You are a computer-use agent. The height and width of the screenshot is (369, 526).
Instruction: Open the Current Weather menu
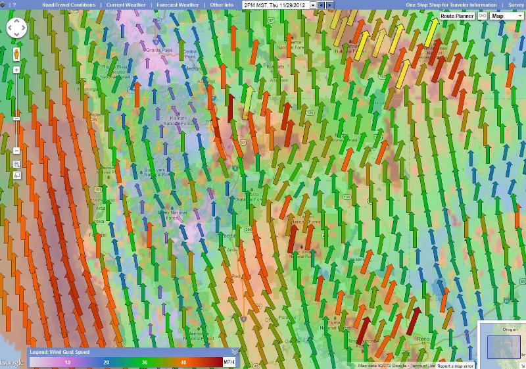click(x=126, y=5)
